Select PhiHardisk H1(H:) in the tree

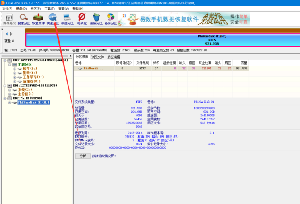[34, 102]
